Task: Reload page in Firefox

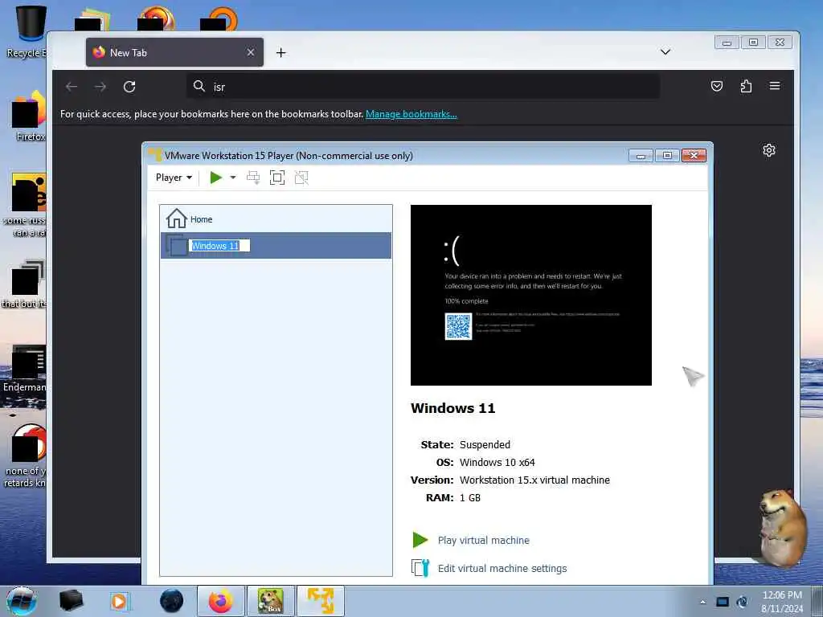Action: [129, 87]
